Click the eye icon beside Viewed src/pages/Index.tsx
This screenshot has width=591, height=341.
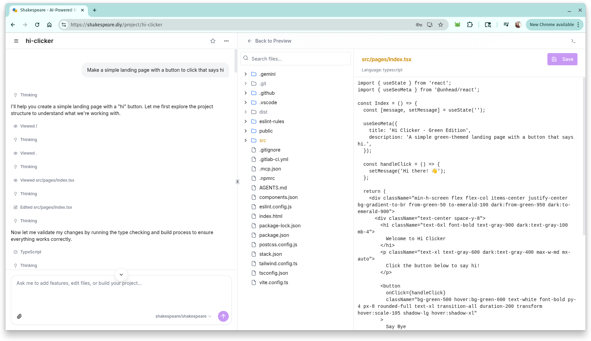coord(15,180)
